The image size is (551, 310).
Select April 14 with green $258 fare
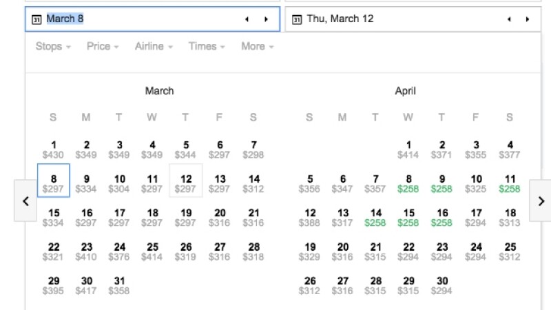(x=375, y=218)
